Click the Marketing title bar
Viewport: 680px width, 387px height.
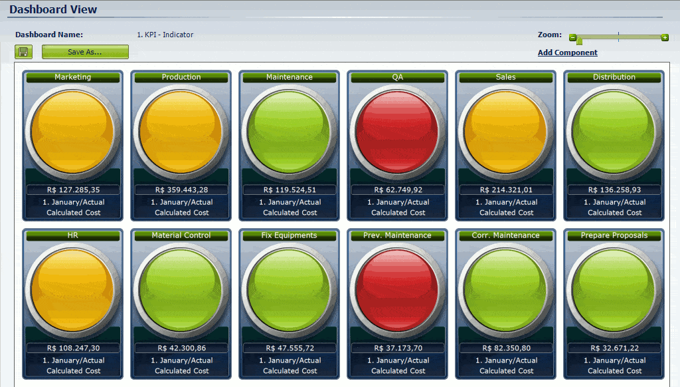pos(73,77)
